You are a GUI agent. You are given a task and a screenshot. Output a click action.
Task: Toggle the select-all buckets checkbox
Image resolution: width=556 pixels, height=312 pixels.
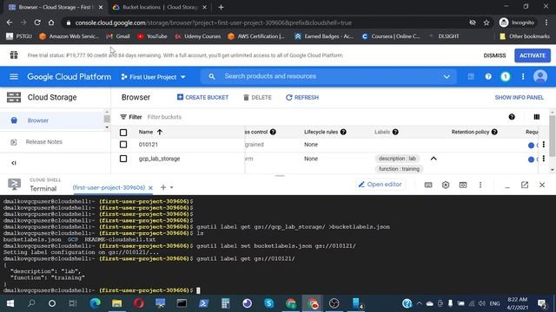(x=123, y=133)
